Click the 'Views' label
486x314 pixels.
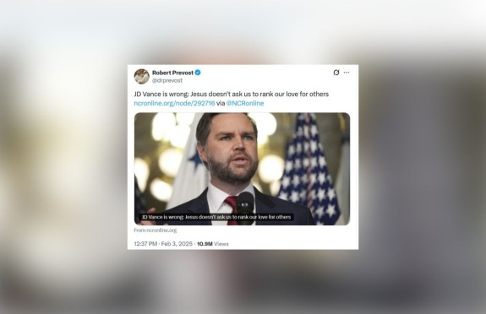pos(221,244)
